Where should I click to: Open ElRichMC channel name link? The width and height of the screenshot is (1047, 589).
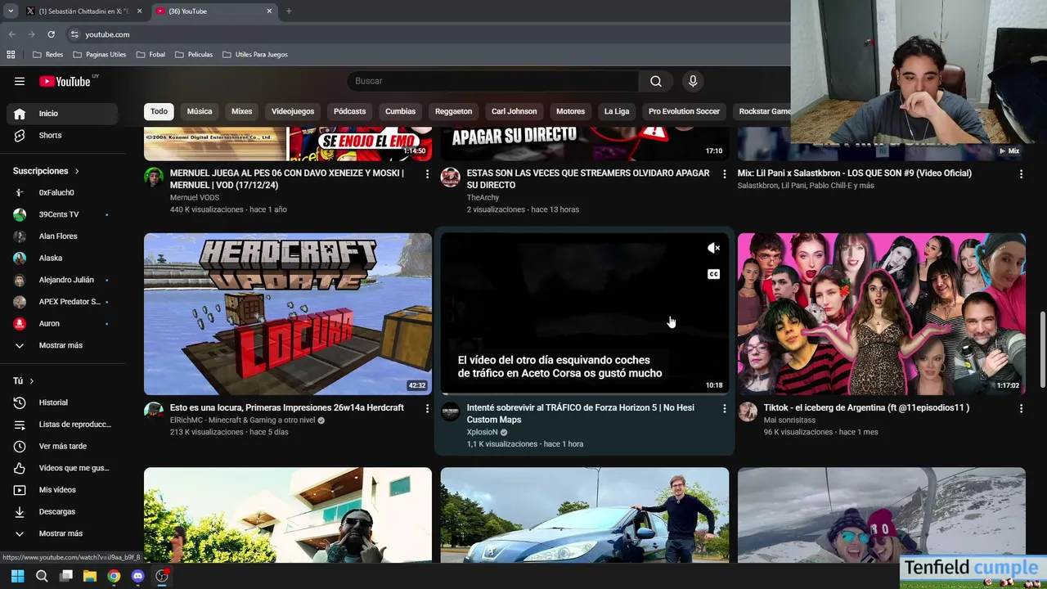(243, 420)
